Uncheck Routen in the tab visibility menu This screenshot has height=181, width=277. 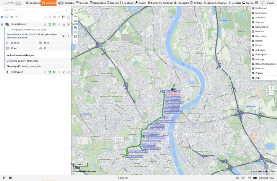click(x=253, y=41)
